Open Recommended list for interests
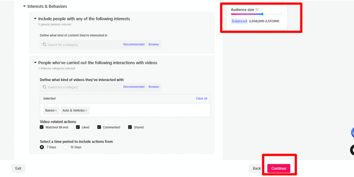 (134, 44)
